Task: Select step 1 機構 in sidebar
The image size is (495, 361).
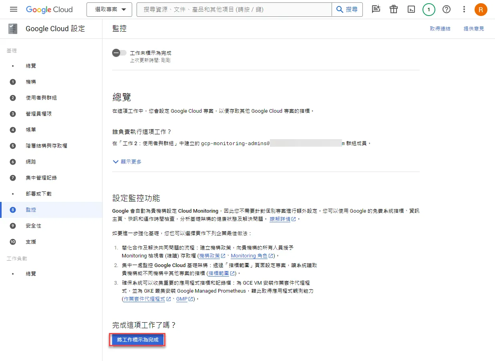Action: point(51,82)
